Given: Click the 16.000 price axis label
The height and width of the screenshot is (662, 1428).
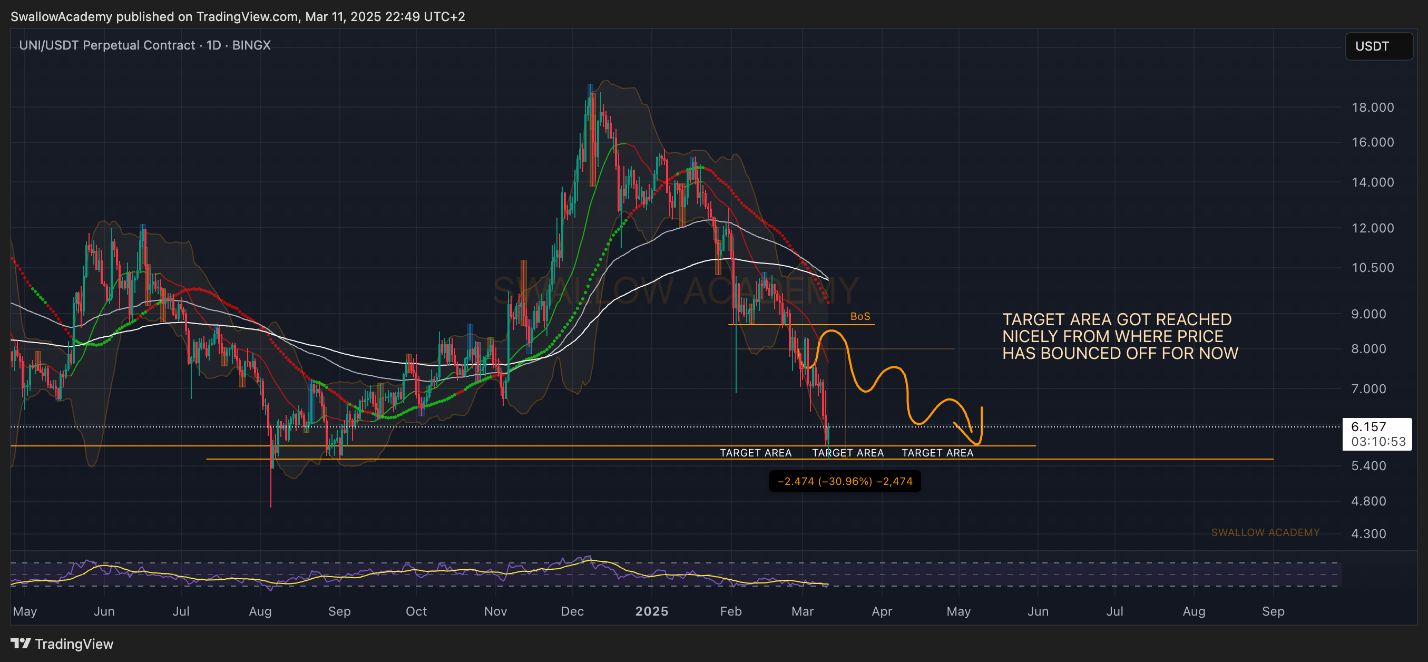Looking at the screenshot, I should (1373, 142).
